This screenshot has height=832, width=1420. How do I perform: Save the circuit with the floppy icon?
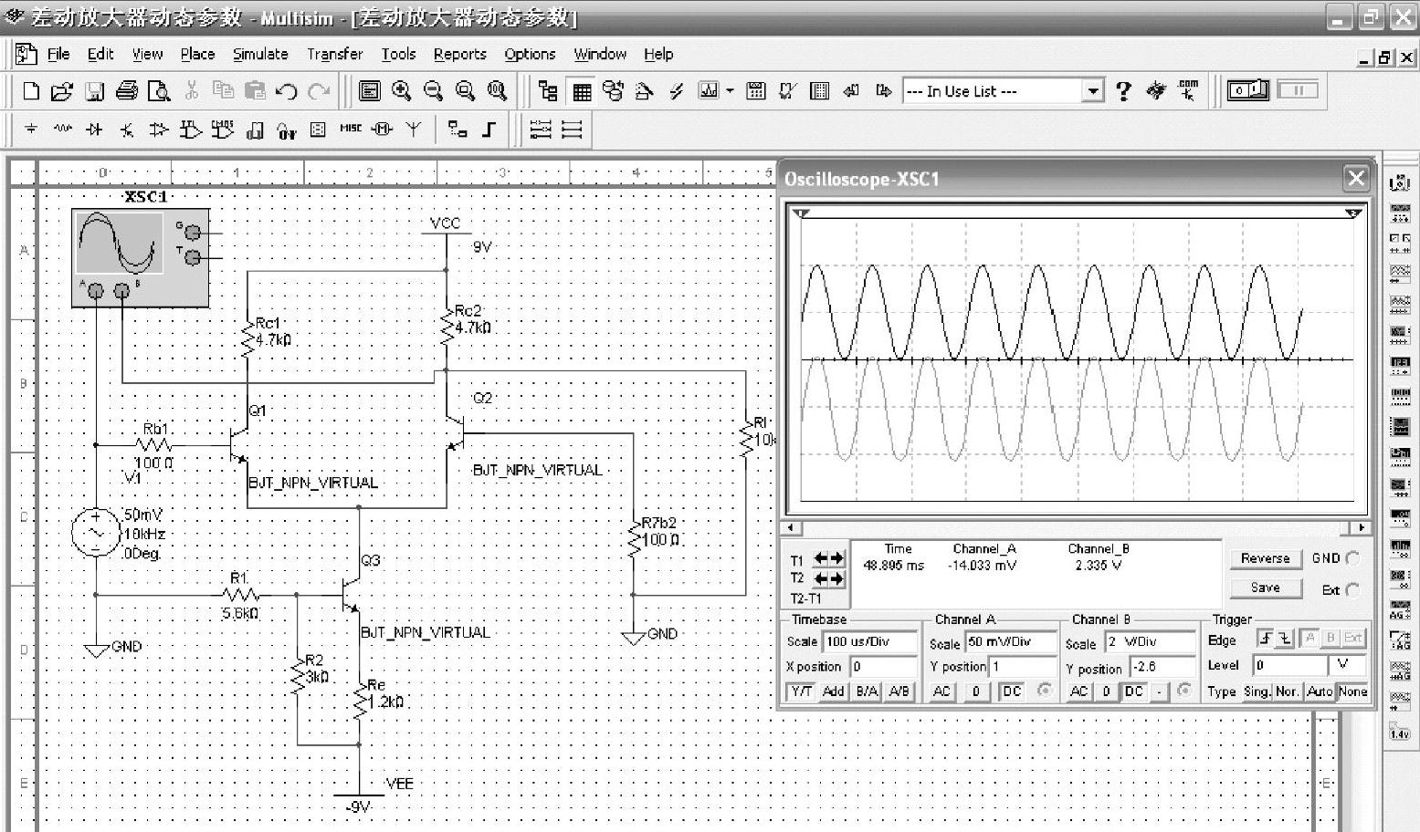[94, 91]
